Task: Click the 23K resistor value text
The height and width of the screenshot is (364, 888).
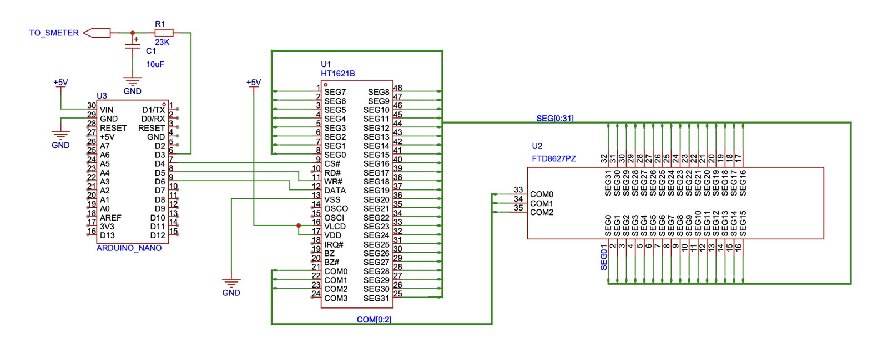Action: point(162,42)
